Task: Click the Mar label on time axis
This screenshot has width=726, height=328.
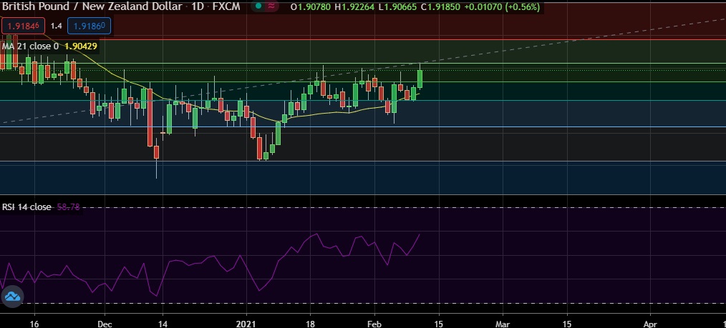Action: (503, 324)
